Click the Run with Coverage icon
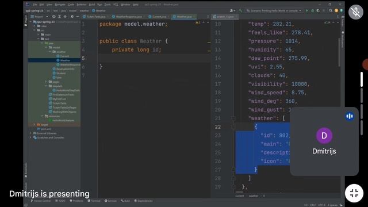Screen dimensions: 368x207 pyautogui.click(x=318, y=10)
